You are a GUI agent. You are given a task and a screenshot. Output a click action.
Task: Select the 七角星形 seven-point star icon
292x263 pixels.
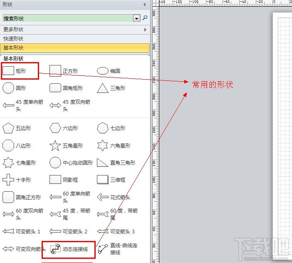(x=8, y=163)
